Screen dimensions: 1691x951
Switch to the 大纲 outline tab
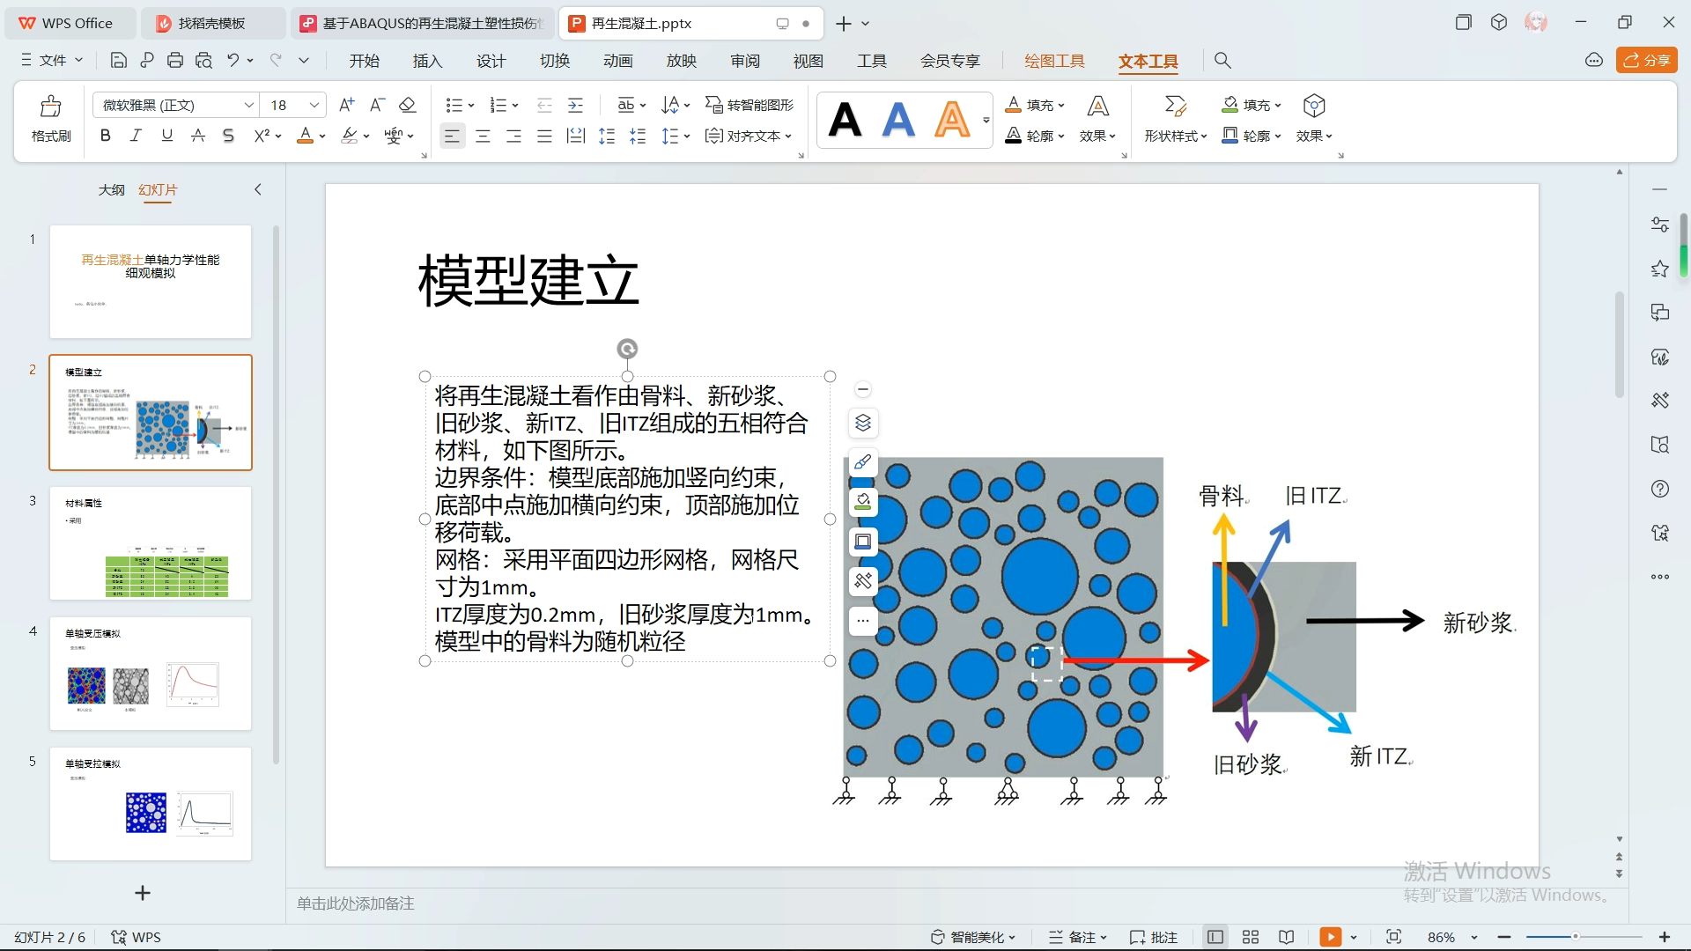(x=111, y=189)
